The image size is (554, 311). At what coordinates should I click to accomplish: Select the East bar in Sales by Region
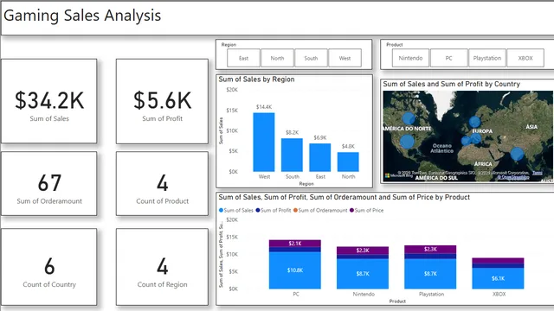click(x=320, y=157)
